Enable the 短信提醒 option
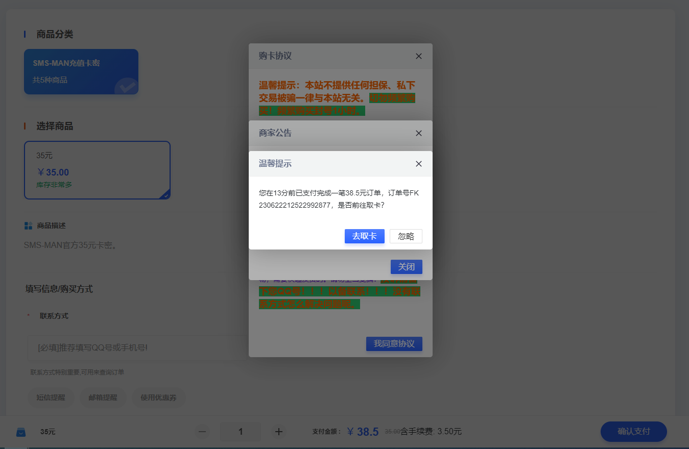 coord(51,397)
